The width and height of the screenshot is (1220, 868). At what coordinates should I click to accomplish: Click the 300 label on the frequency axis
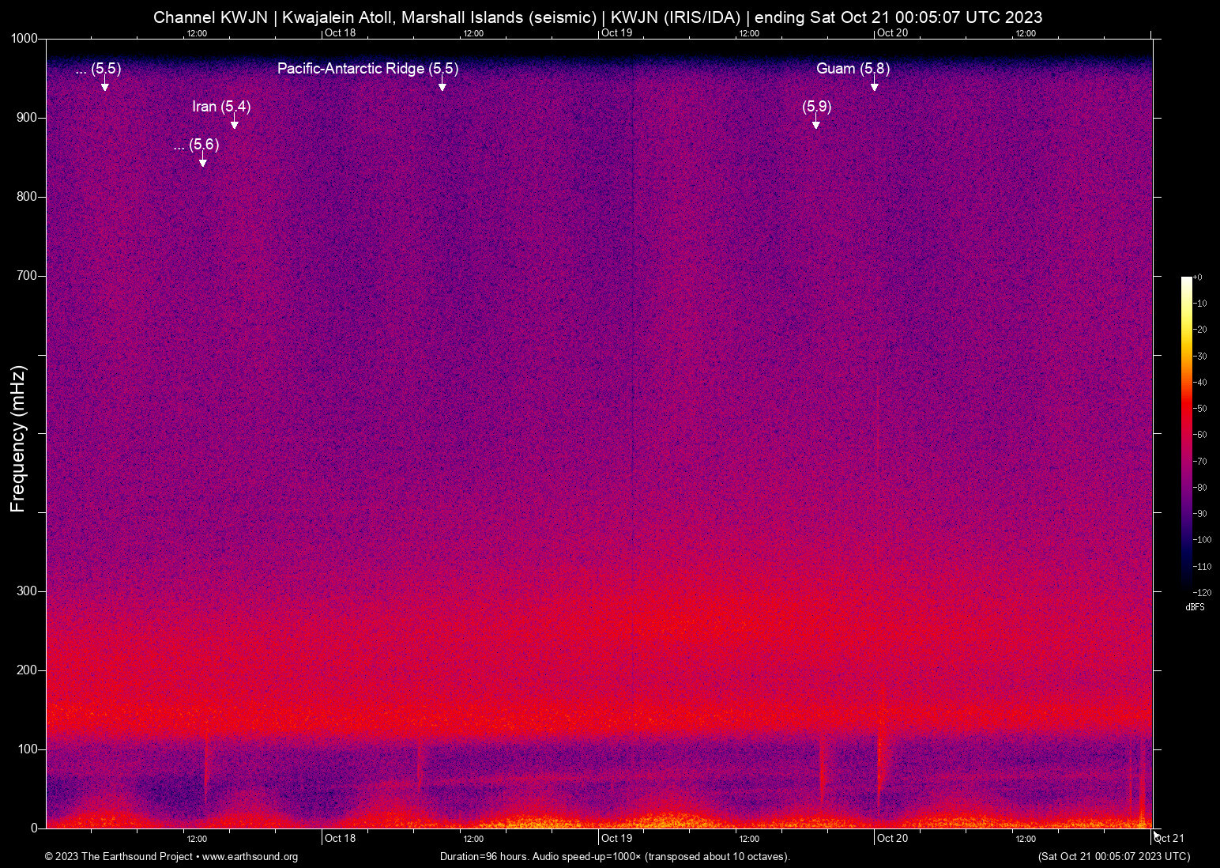27,591
